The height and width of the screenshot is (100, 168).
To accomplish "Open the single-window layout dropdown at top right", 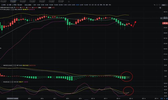I will click(x=164, y=5).
